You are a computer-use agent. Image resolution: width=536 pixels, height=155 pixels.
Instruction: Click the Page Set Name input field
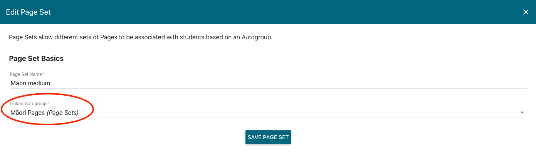coord(231,83)
